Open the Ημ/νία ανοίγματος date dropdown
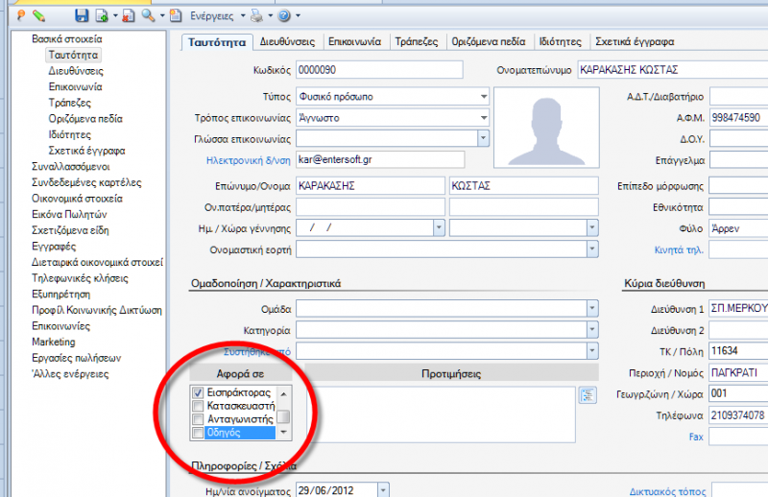This screenshot has height=497, width=768. [383, 489]
